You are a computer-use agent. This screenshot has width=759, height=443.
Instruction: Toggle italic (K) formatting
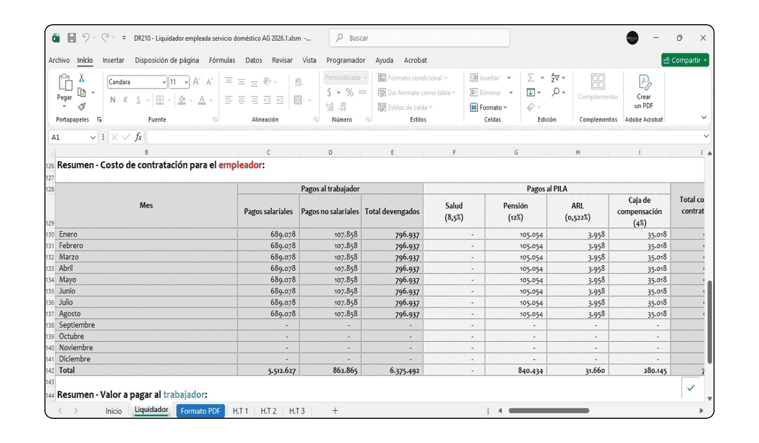point(125,100)
